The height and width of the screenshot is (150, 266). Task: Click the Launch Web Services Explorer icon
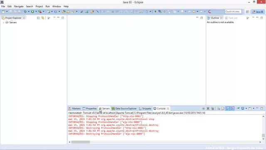[x=92, y=12]
